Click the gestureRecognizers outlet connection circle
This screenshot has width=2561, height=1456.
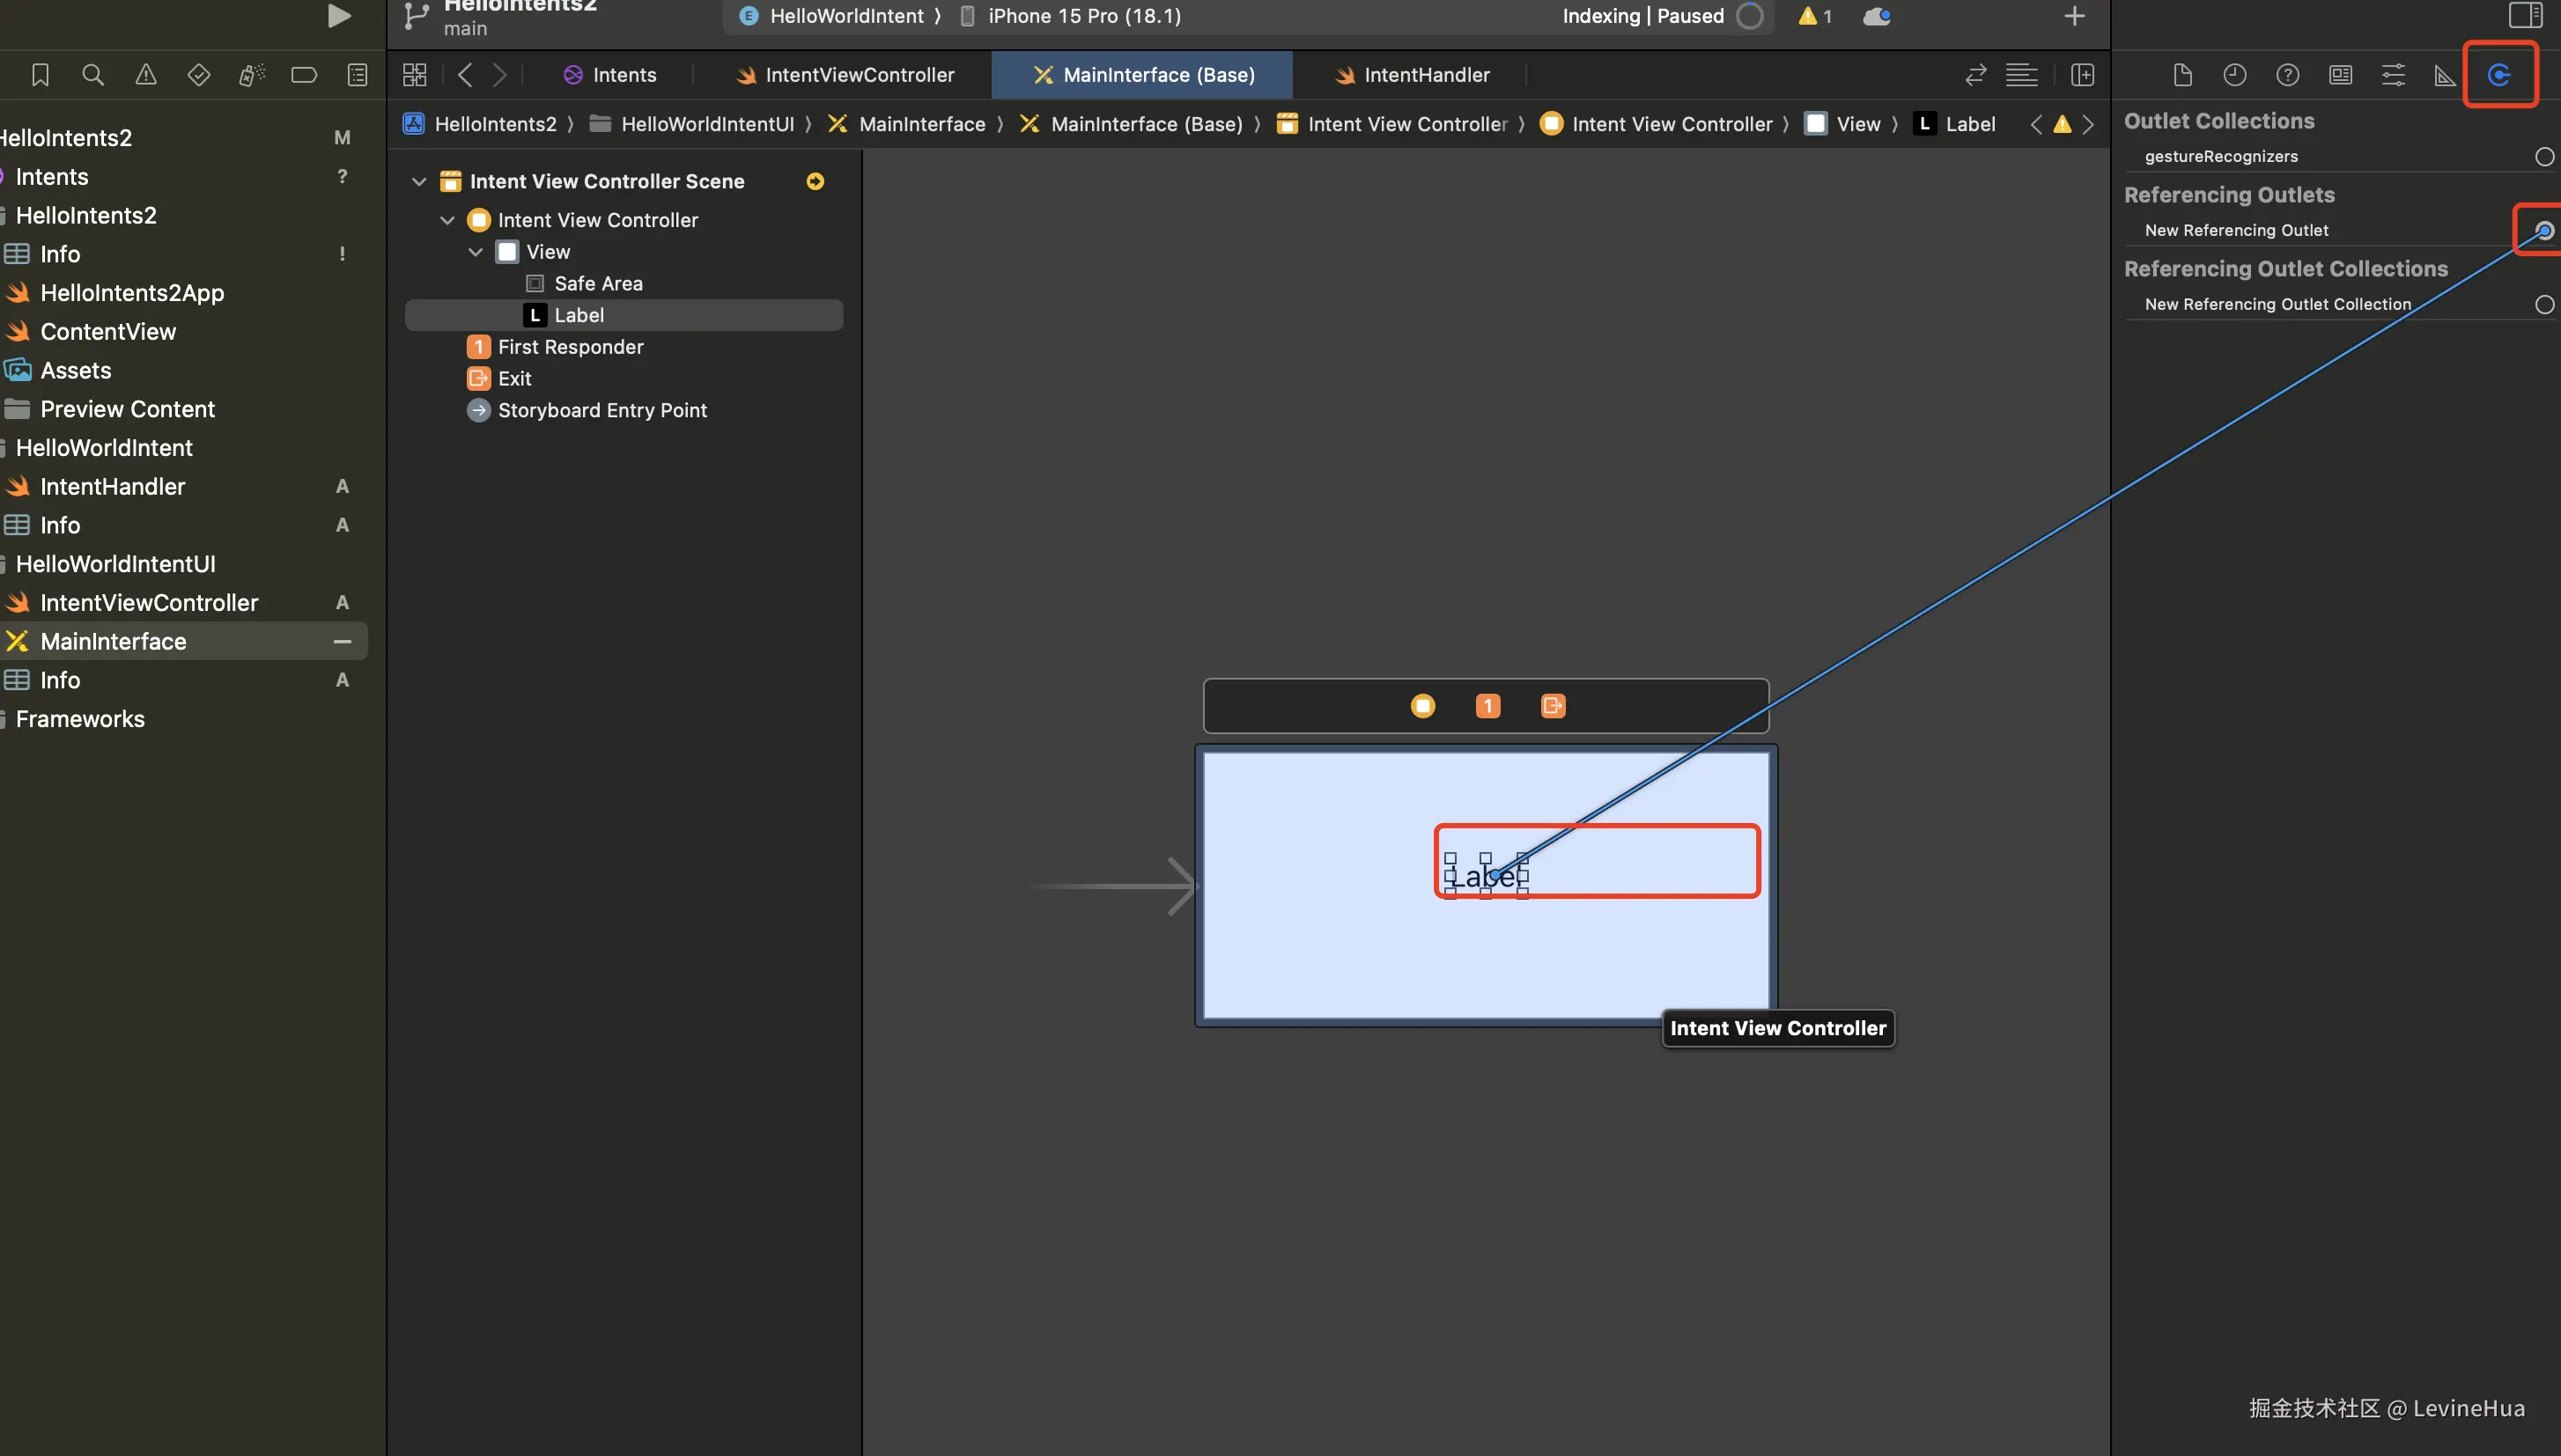point(2544,157)
